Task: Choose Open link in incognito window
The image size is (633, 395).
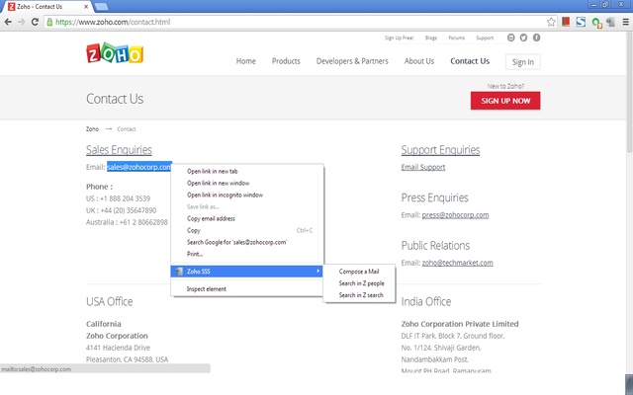Action: pos(225,195)
